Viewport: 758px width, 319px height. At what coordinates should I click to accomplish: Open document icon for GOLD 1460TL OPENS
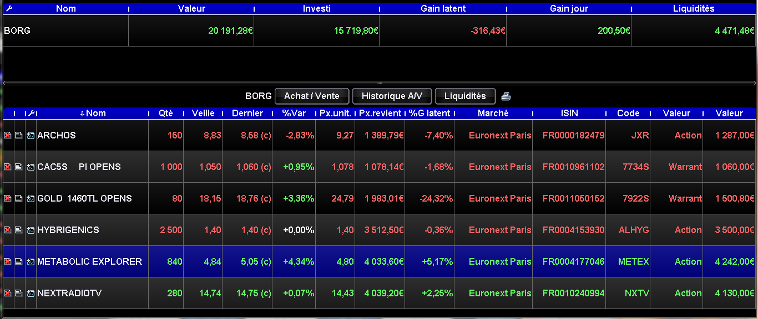(x=19, y=198)
